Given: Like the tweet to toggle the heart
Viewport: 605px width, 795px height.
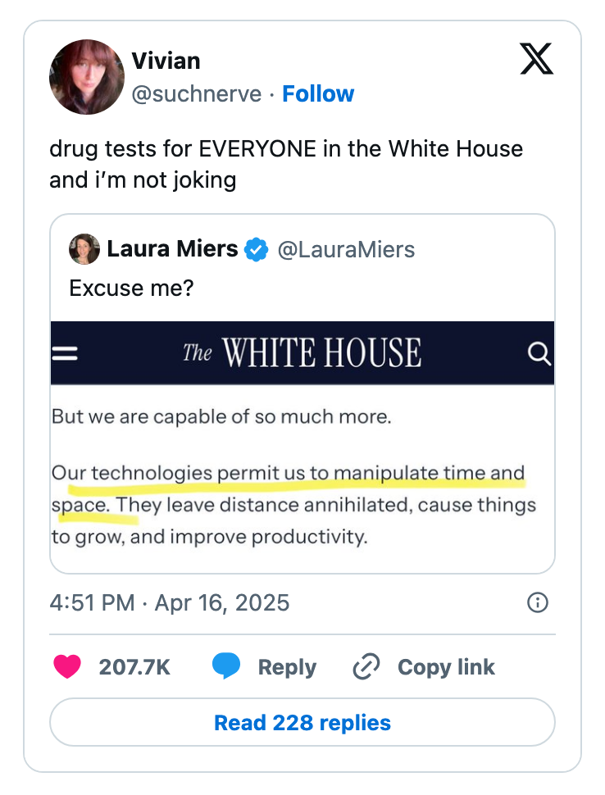Looking at the screenshot, I should pos(68,666).
